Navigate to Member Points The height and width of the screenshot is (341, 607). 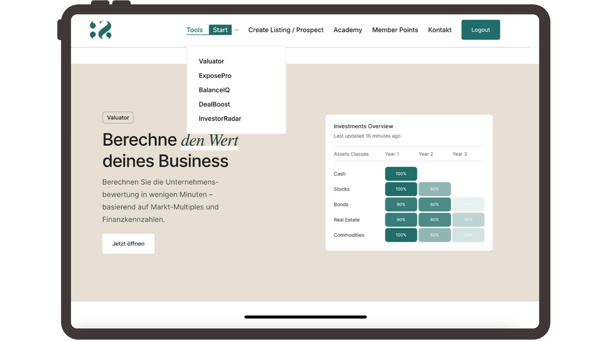click(x=395, y=30)
